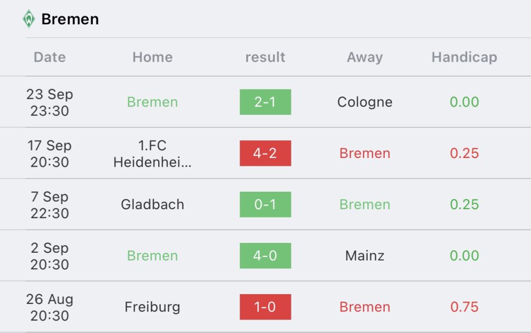The image size is (531, 333).
Task: Select the Handicap column header
Action: point(464,57)
